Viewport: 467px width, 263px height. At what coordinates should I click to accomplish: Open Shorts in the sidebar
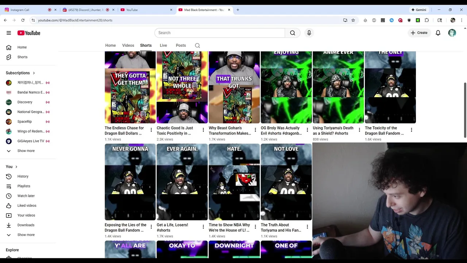pos(22,57)
